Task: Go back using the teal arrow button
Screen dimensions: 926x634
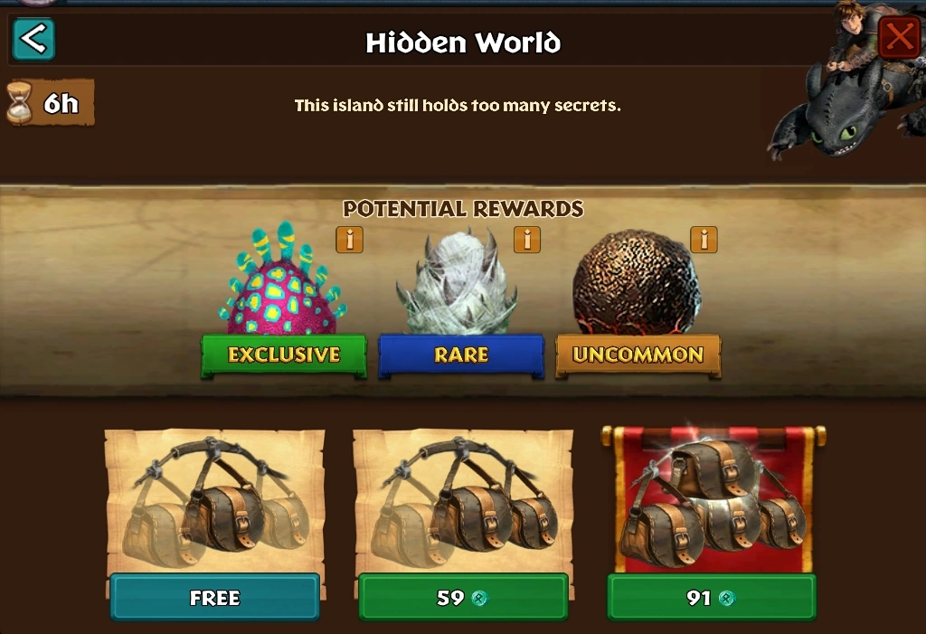Action: point(33,40)
